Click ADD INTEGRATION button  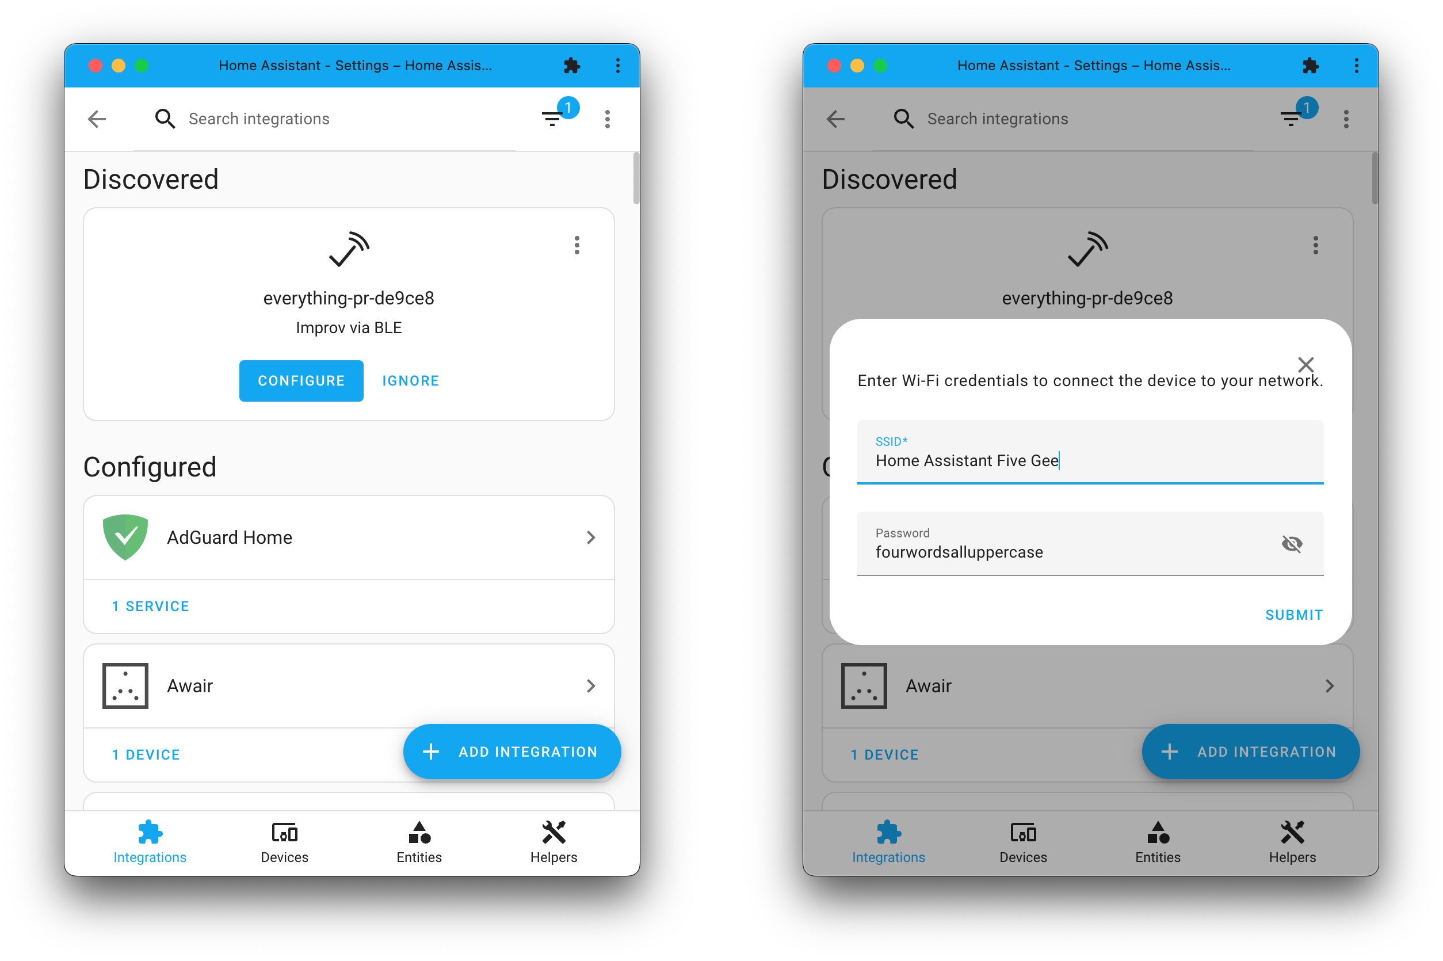pyautogui.click(x=513, y=751)
